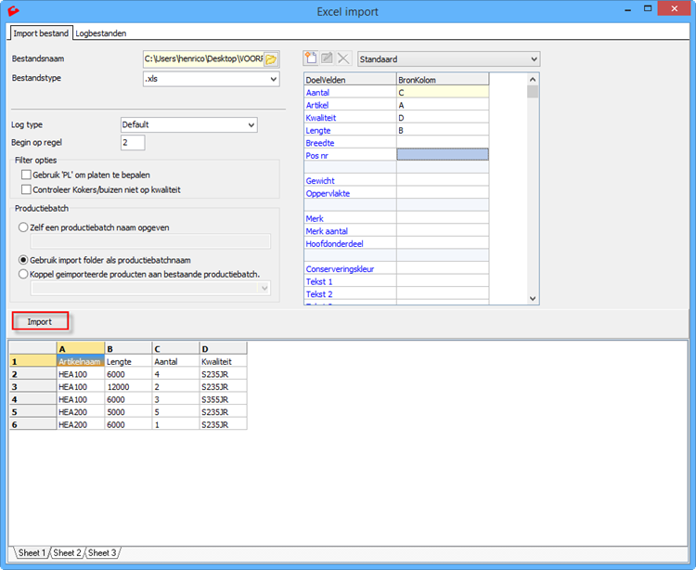Click the BronKolom cell for Aantal

pyautogui.click(x=443, y=92)
